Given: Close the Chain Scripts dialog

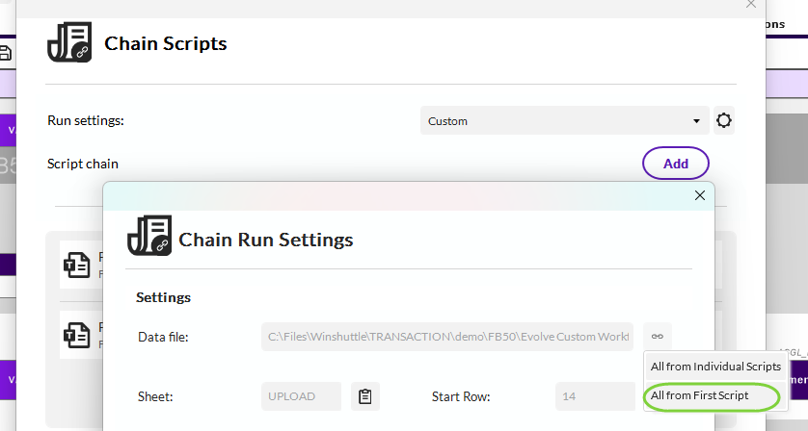Looking at the screenshot, I should click(x=751, y=4).
